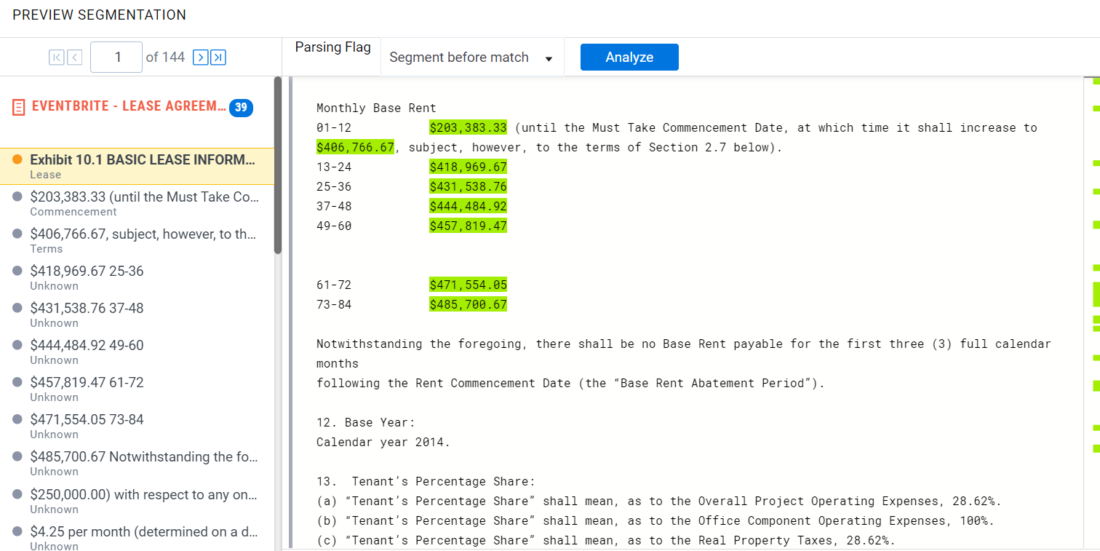
Task: Click the 'of 144' page count text
Action: tap(165, 58)
